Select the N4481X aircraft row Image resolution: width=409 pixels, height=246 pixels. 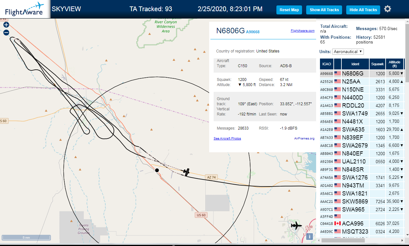[362, 122]
